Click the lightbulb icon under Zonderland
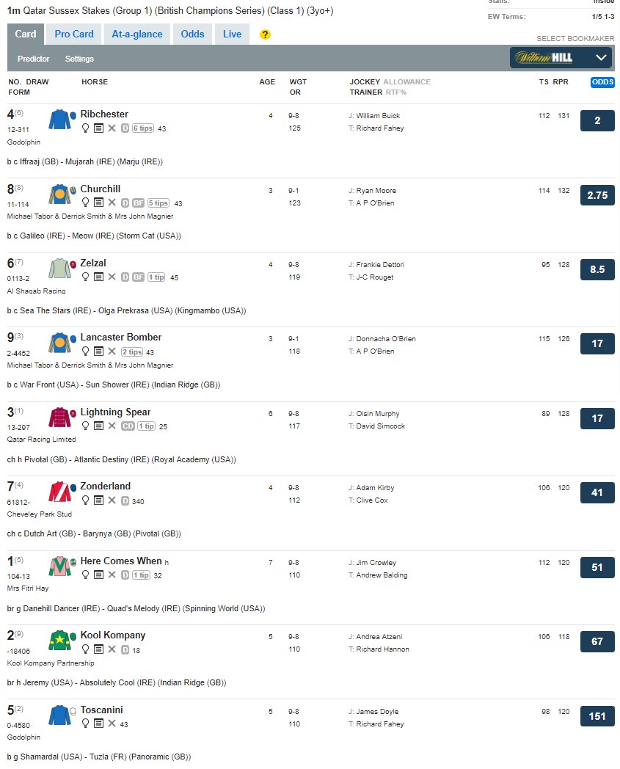Viewport: 620px width, 769px height. (85, 500)
